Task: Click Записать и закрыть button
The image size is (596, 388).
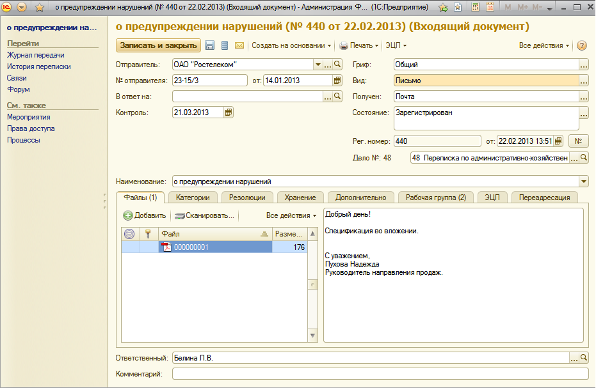Action: (x=158, y=45)
